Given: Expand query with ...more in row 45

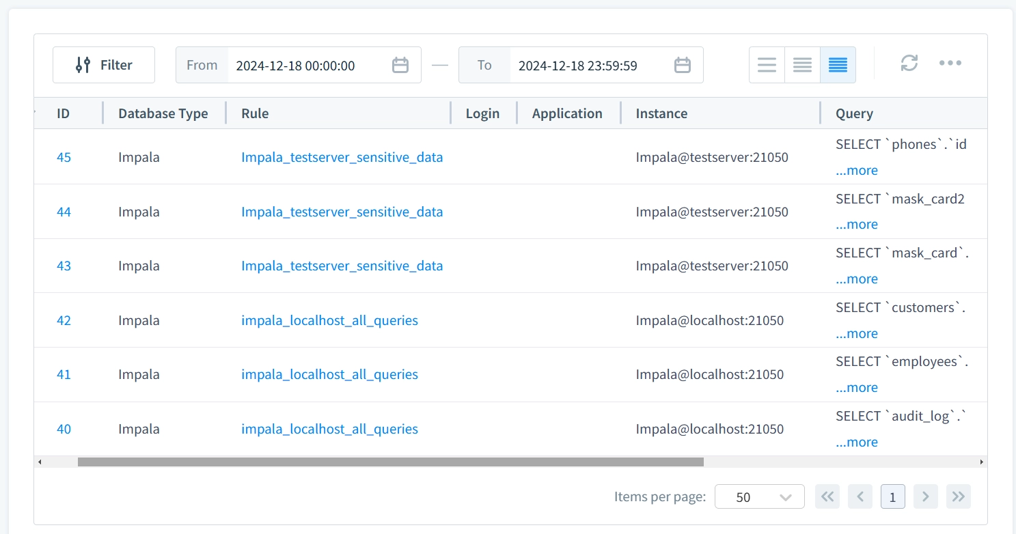Looking at the screenshot, I should (857, 170).
